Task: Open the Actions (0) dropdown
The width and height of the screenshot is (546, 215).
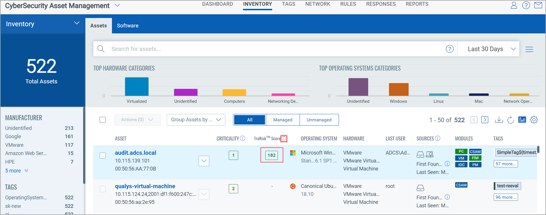Action: point(138,120)
